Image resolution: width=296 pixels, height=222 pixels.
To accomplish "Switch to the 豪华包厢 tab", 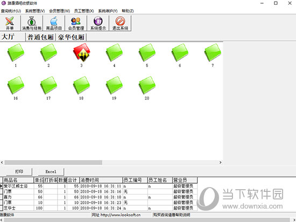I will point(71,37).
